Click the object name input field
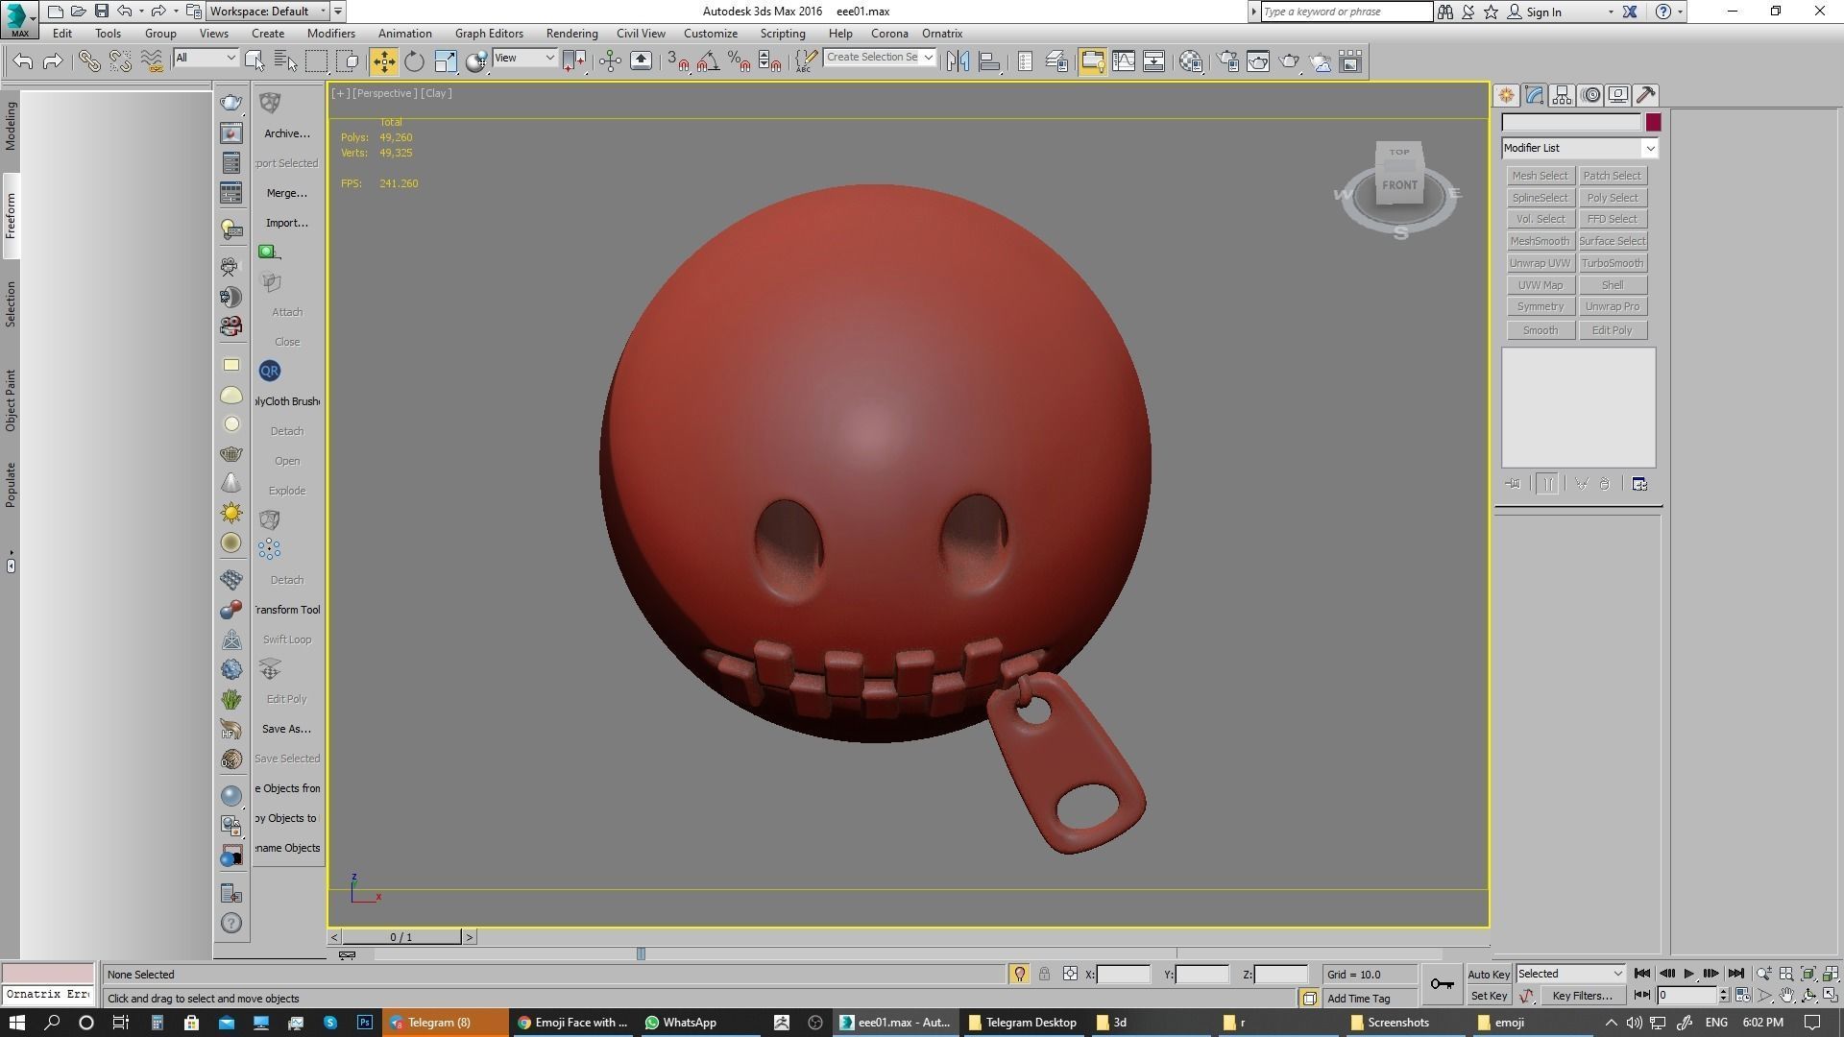This screenshot has height=1037, width=1844. coord(1572,123)
